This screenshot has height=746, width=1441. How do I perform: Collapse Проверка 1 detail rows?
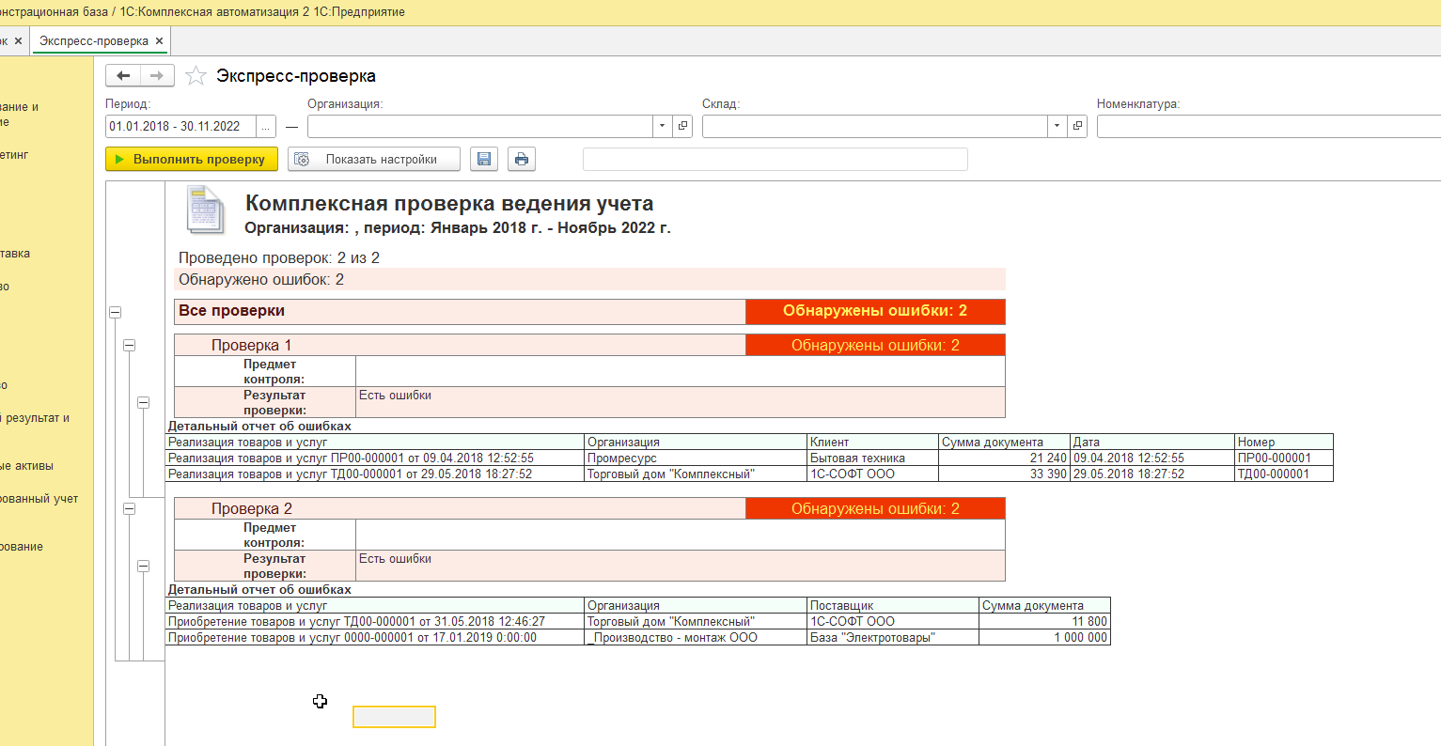pos(144,402)
